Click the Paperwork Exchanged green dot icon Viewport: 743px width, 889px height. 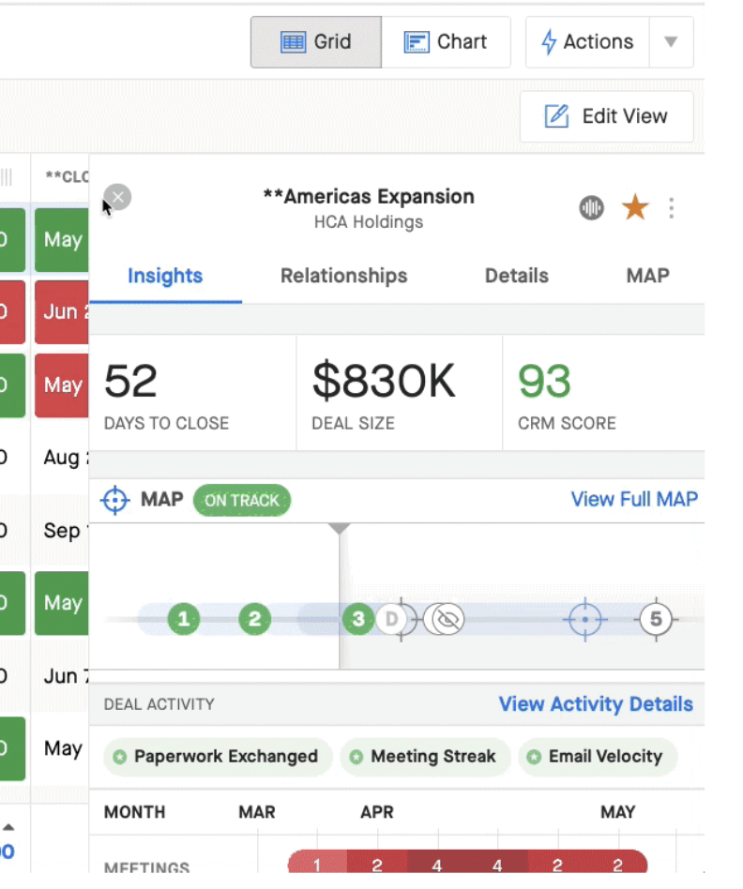[120, 757]
